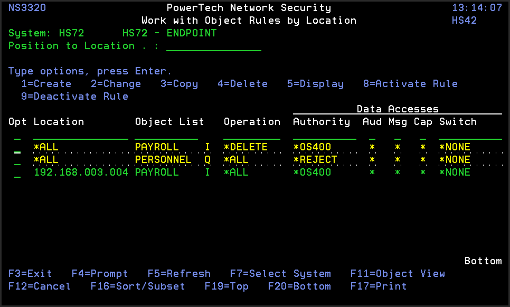This screenshot has height=307, width=510.
Task: Click the Object List filter field
Action: [x=166, y=135]
